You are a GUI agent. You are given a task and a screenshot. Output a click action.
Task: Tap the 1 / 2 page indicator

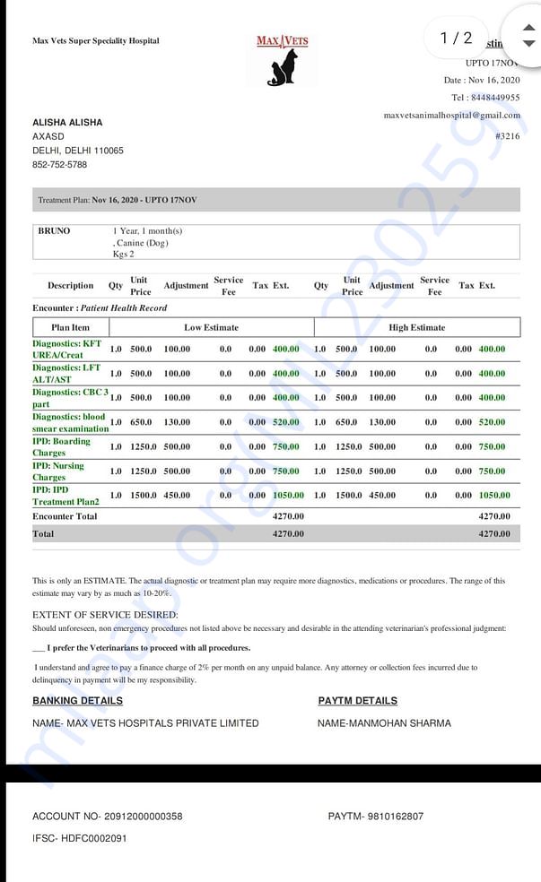click(x=456, y=38)
